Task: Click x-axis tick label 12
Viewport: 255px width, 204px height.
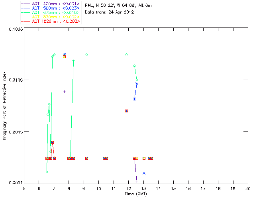Action: tap(128, 188)
